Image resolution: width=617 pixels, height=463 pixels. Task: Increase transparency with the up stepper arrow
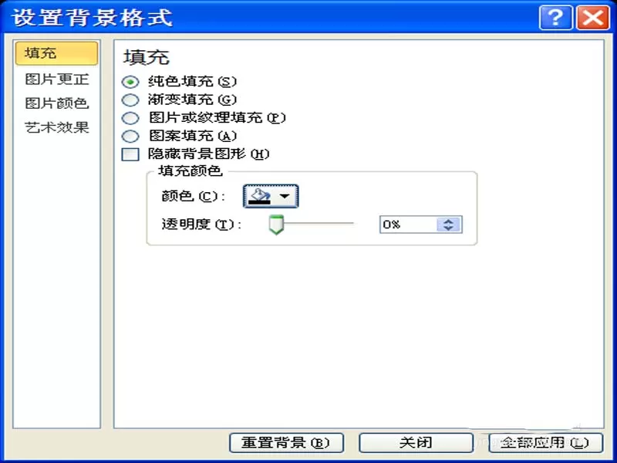(449, 221)
